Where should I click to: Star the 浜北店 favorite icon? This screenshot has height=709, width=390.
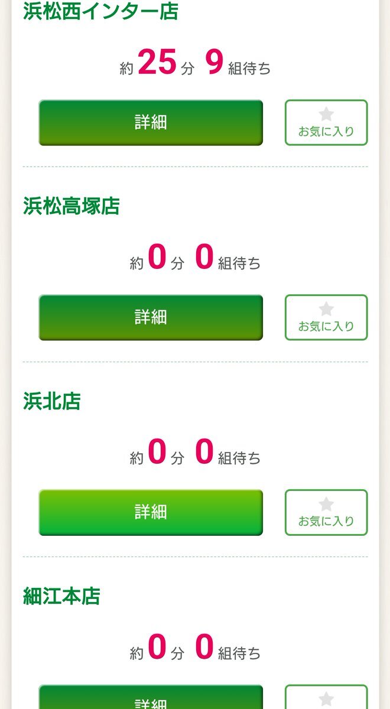326,505
